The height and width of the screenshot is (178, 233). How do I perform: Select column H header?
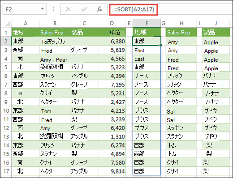point(181,23)
